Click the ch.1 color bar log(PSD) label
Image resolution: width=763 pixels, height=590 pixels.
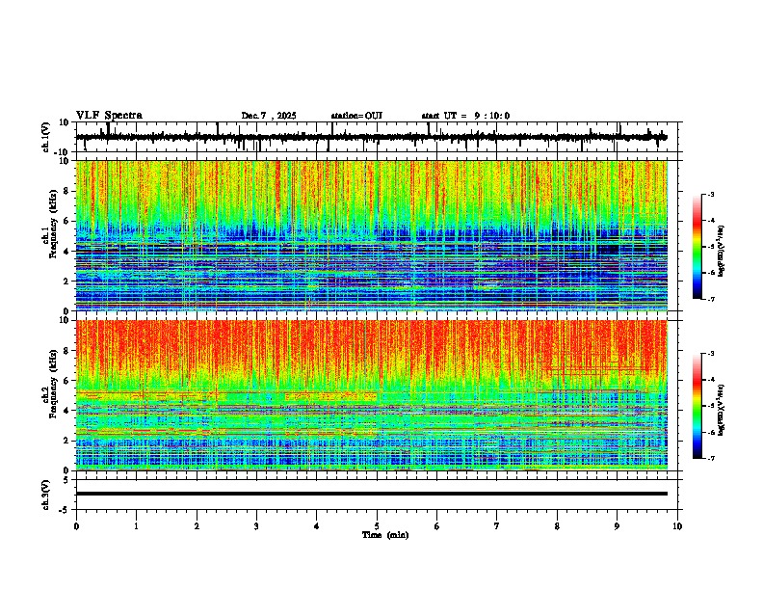coord(722,251)
